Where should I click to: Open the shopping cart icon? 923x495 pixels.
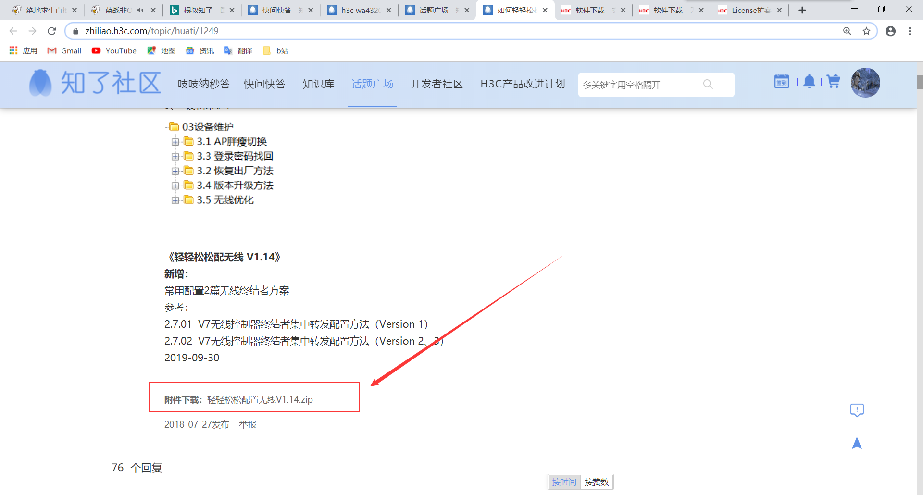coord(834,81)
